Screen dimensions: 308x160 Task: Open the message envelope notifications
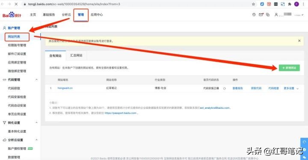[x=261, y=15]
